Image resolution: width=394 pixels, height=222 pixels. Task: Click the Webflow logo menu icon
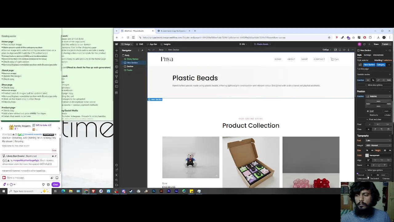click(x=116, y=44)
